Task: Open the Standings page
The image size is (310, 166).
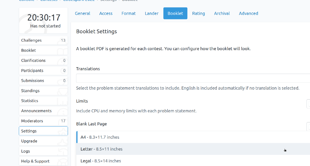Action: tap(43, 91)
